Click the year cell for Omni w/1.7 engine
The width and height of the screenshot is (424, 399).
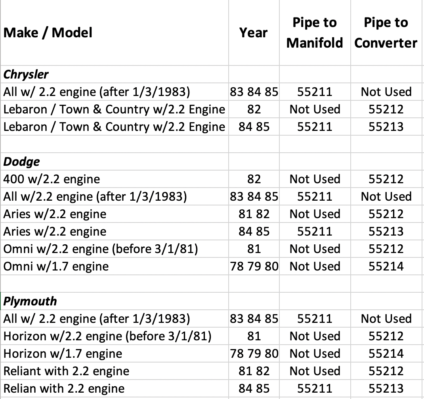(254, 267)
